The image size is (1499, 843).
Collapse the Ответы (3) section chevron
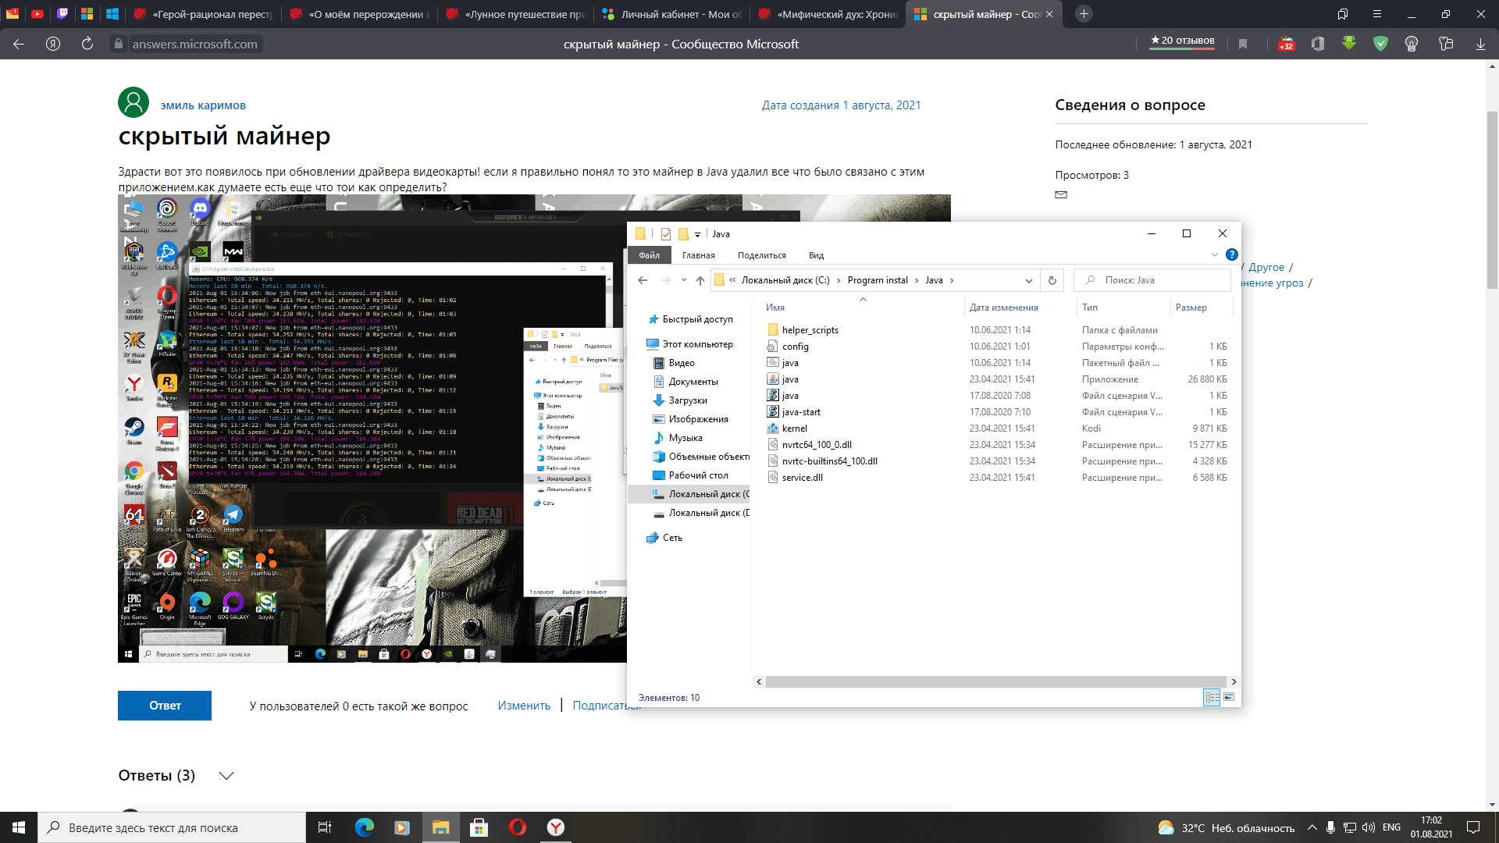(x=226, y=775)
